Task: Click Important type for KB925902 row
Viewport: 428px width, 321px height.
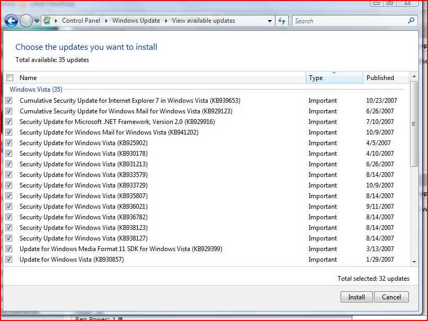Action: coord(323,143)
